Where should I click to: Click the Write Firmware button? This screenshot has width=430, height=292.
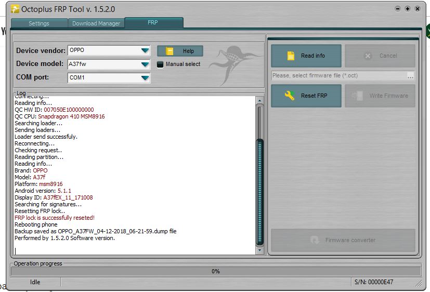click(x=380, y=96)
